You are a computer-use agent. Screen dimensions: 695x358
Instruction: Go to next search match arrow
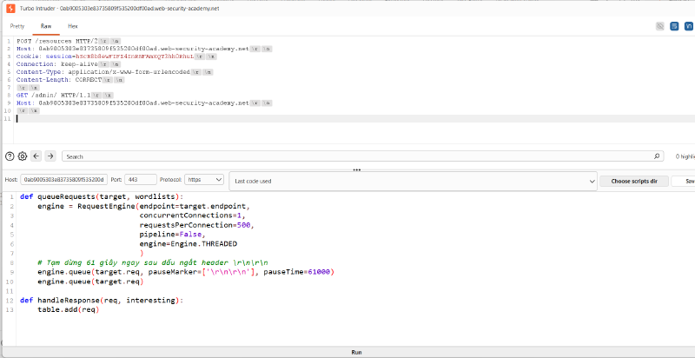coord(50,156)
